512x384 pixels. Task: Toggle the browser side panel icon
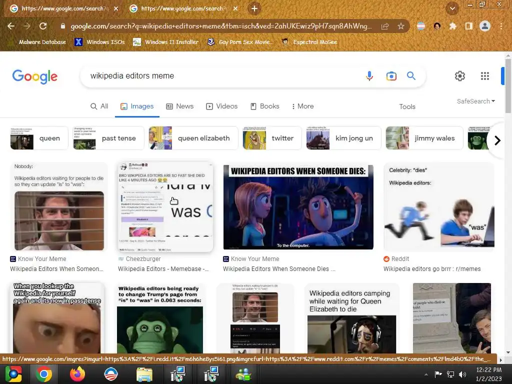tap(468, 26)
